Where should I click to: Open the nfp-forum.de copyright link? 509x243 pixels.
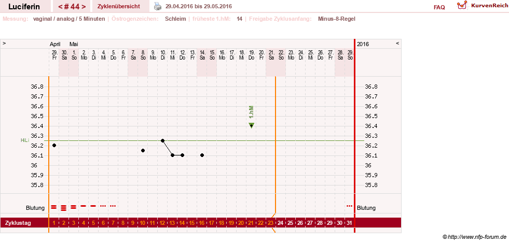coord(474,237)
